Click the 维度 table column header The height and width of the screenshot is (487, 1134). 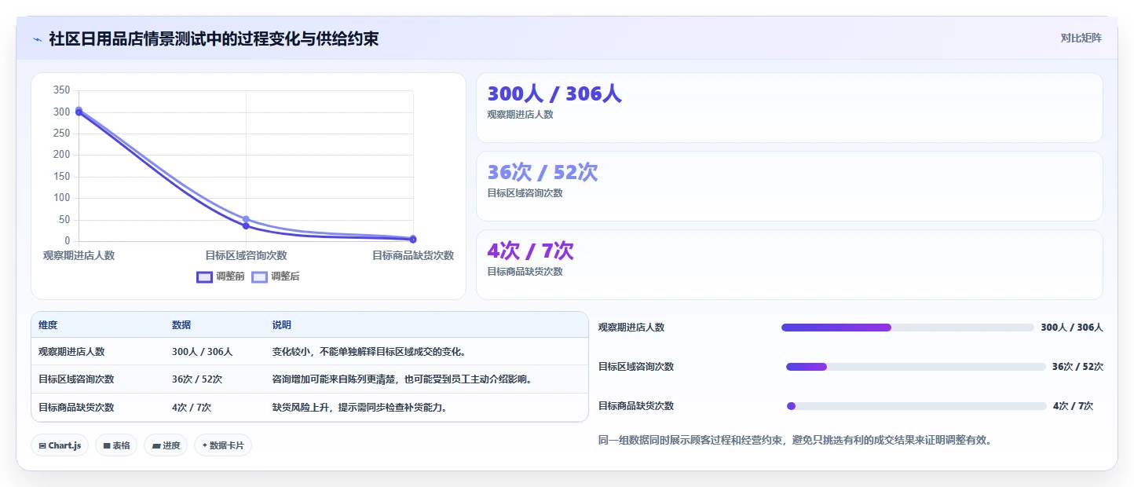point(48,325)
